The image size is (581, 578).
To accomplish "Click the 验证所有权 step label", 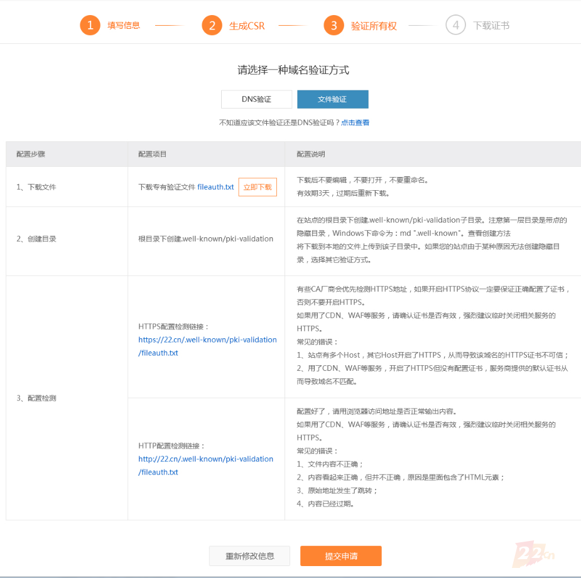I will (x=374, y=26).
